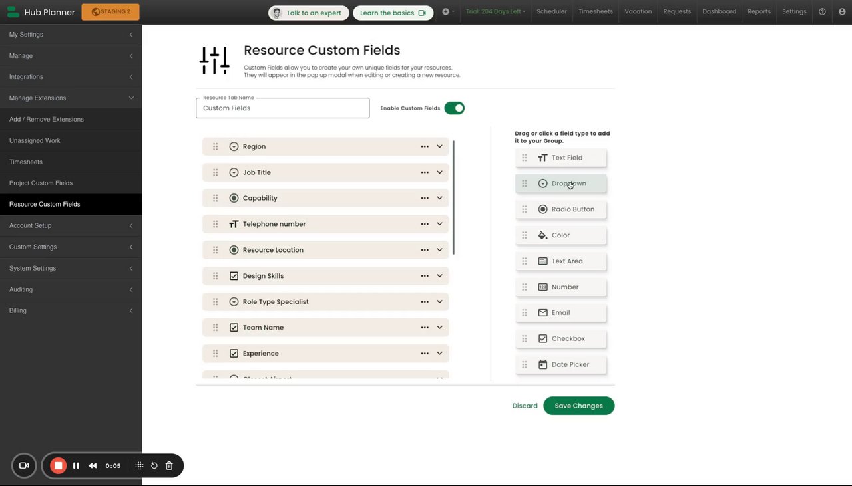The height and width of the screenshot is (486, 852).
Task: Toggle Enable Custom Fields switch off
Action: (x=455, y=108)
